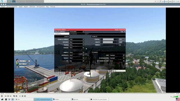Click the Objets visibility value field

click(x=122, y=42)
